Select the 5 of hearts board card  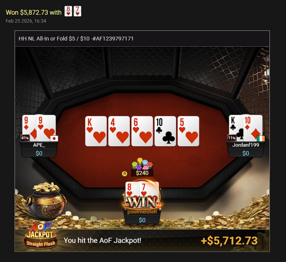tap(188, 131)
